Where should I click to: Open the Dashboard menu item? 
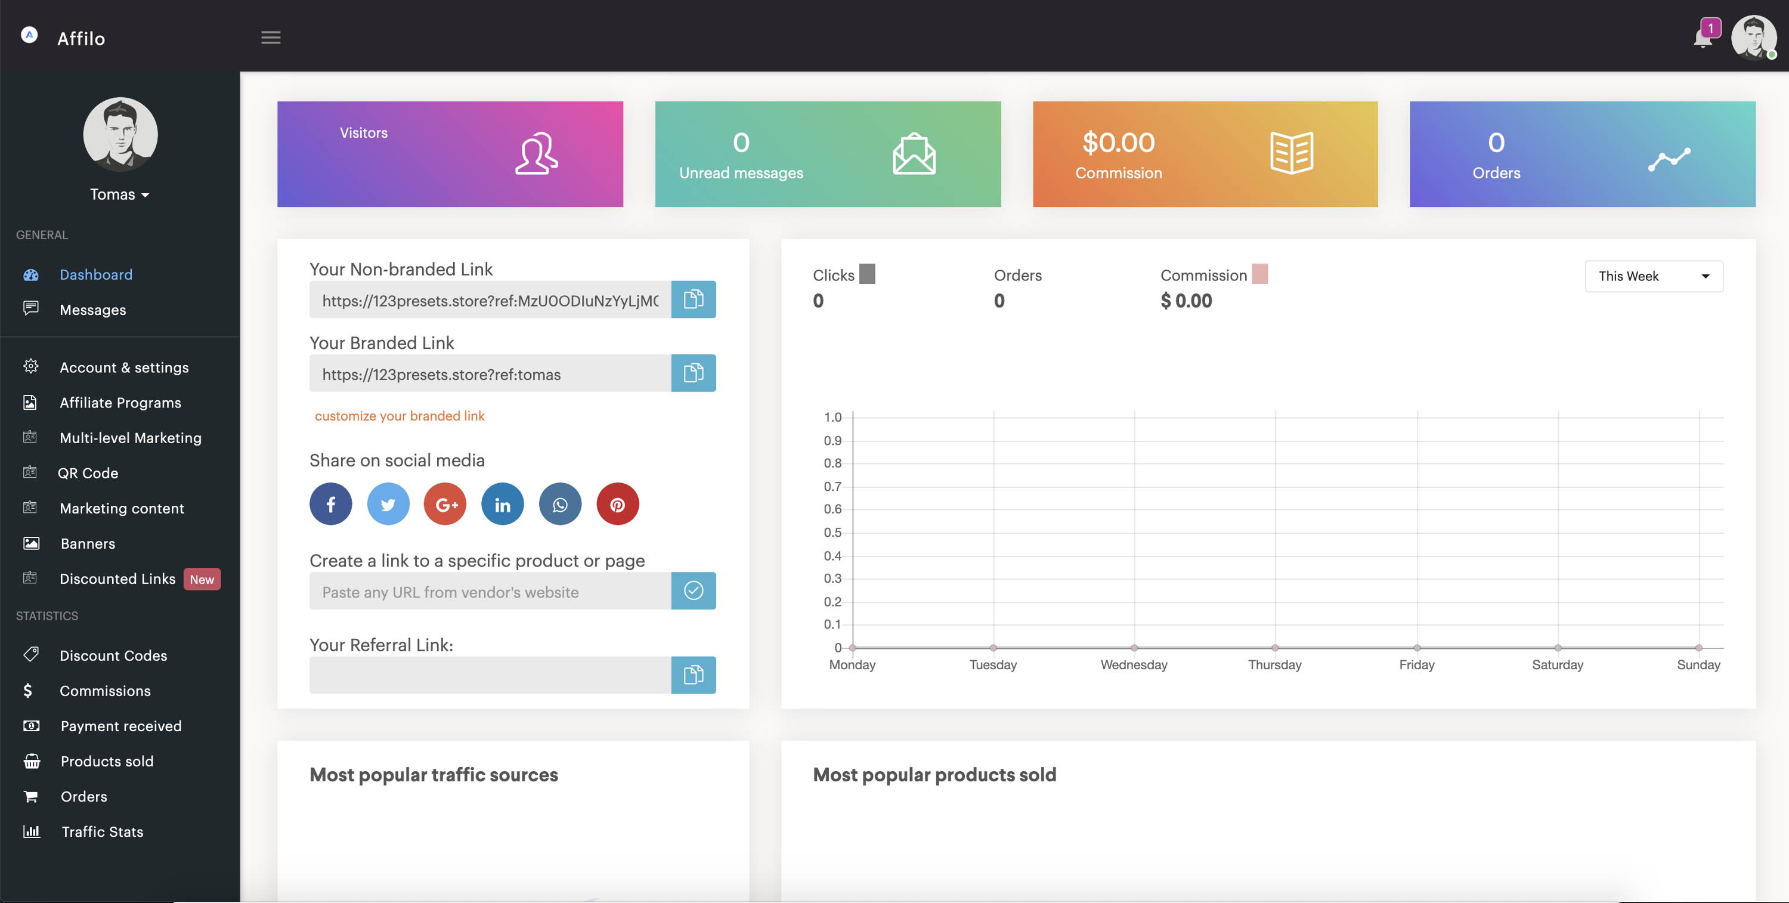96,274
